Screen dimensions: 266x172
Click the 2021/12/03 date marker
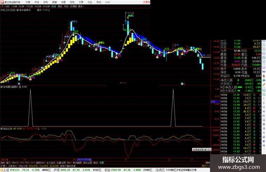84,160
